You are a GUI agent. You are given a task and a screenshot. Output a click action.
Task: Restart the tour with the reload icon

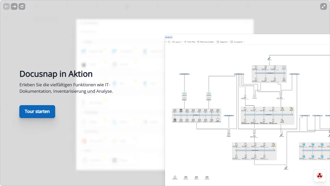point(22,6)
